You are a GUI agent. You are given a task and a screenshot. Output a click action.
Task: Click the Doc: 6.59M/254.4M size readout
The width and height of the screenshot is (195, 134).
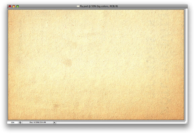(38, 123)
